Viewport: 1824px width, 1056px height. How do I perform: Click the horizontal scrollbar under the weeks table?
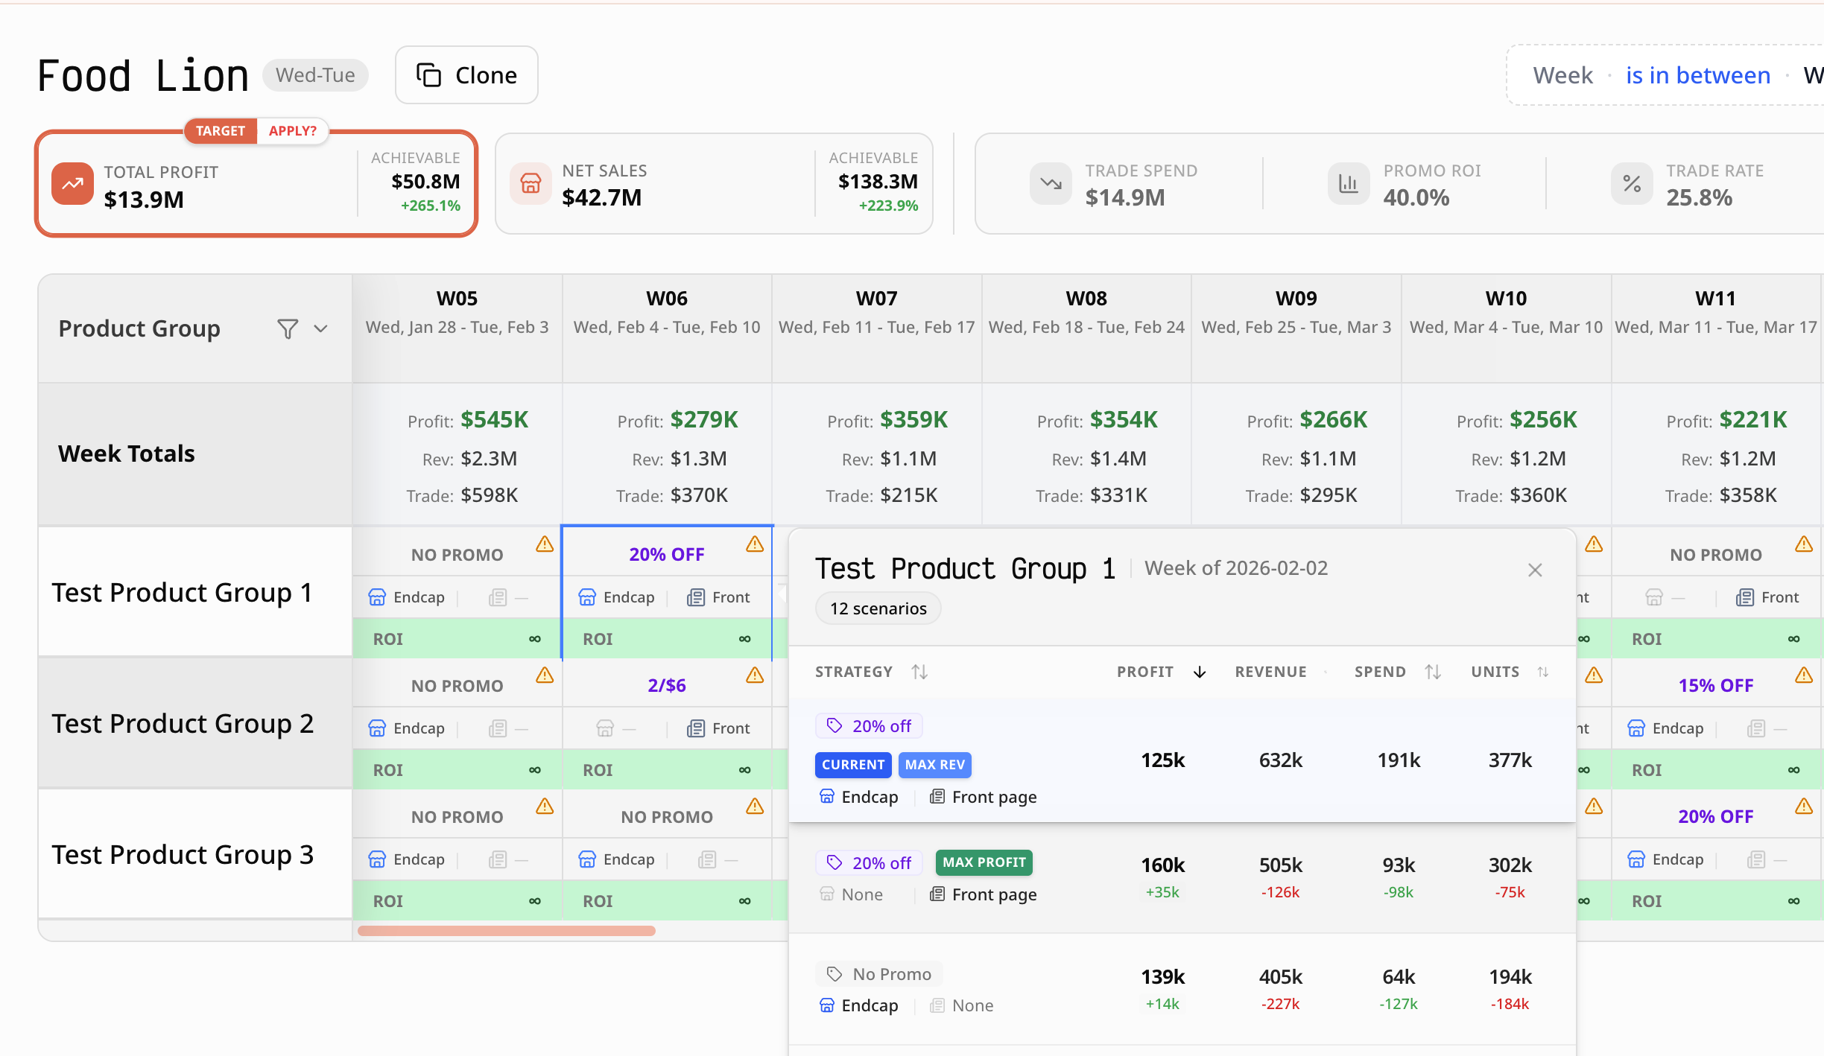coord(507,931)
